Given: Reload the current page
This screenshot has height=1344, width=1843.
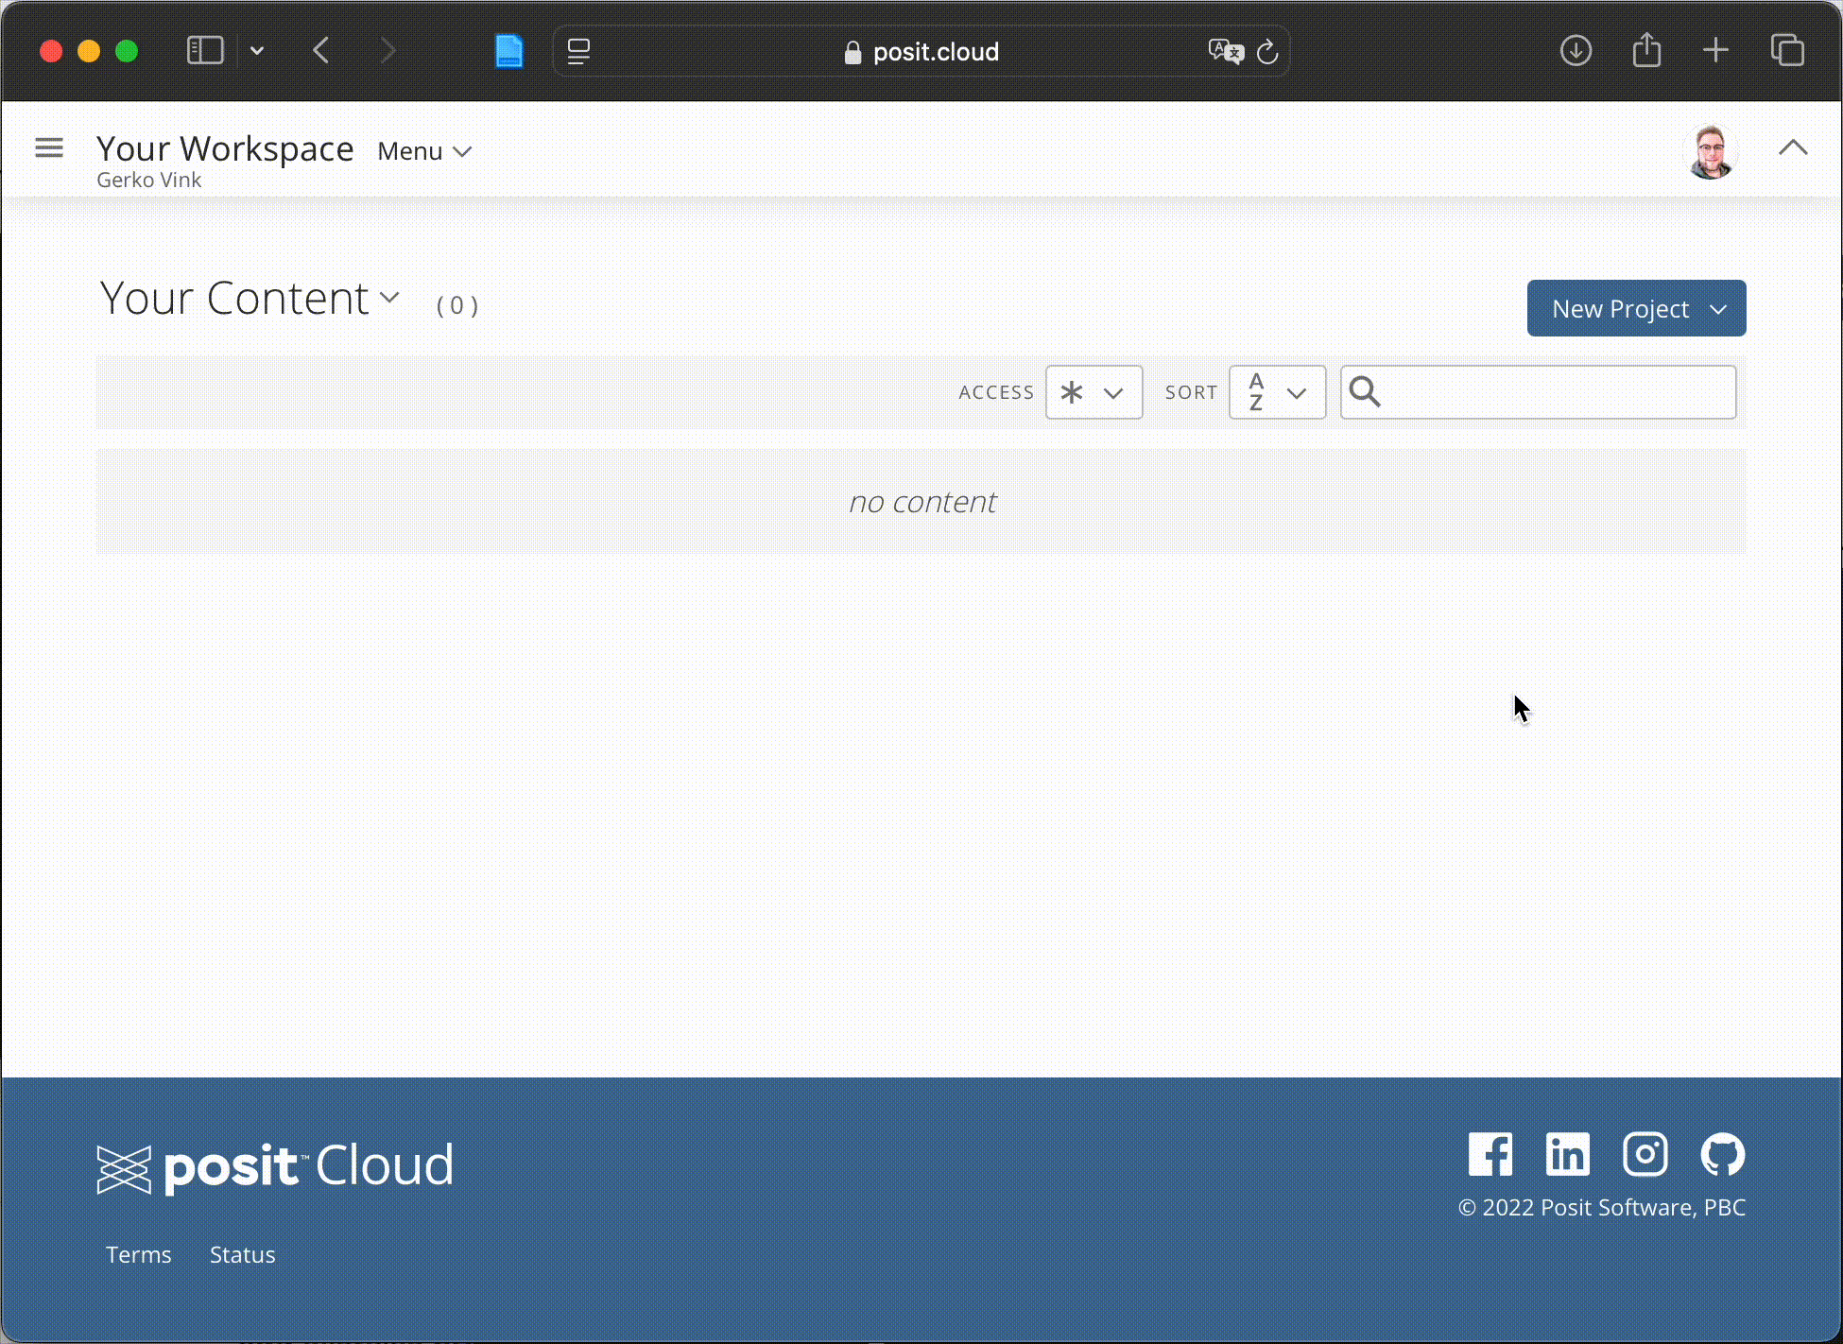Looking at the screenshot, I should [x=1267, y=52].
